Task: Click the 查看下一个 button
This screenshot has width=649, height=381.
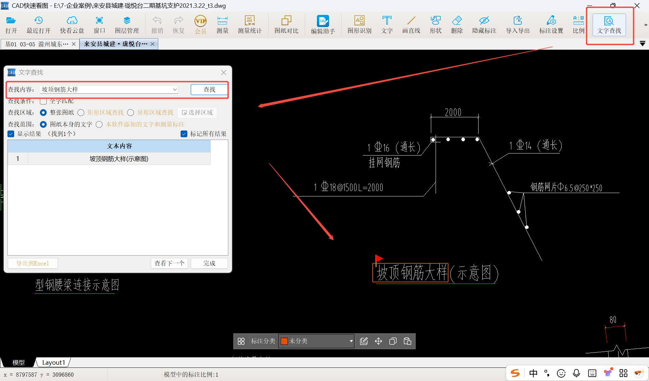Action: (169, 263)
